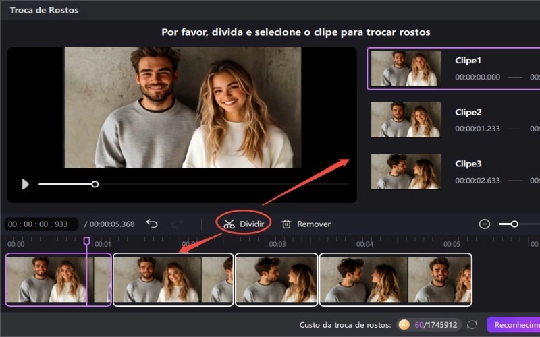Screen dimensions: 540x337
Task: Select the second timeline clip segment
Action: (x=173, y=280)
